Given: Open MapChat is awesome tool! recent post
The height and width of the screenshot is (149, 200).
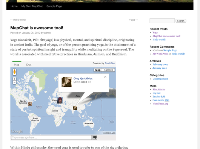Looking at the screenshot, I should pos(166,36).
